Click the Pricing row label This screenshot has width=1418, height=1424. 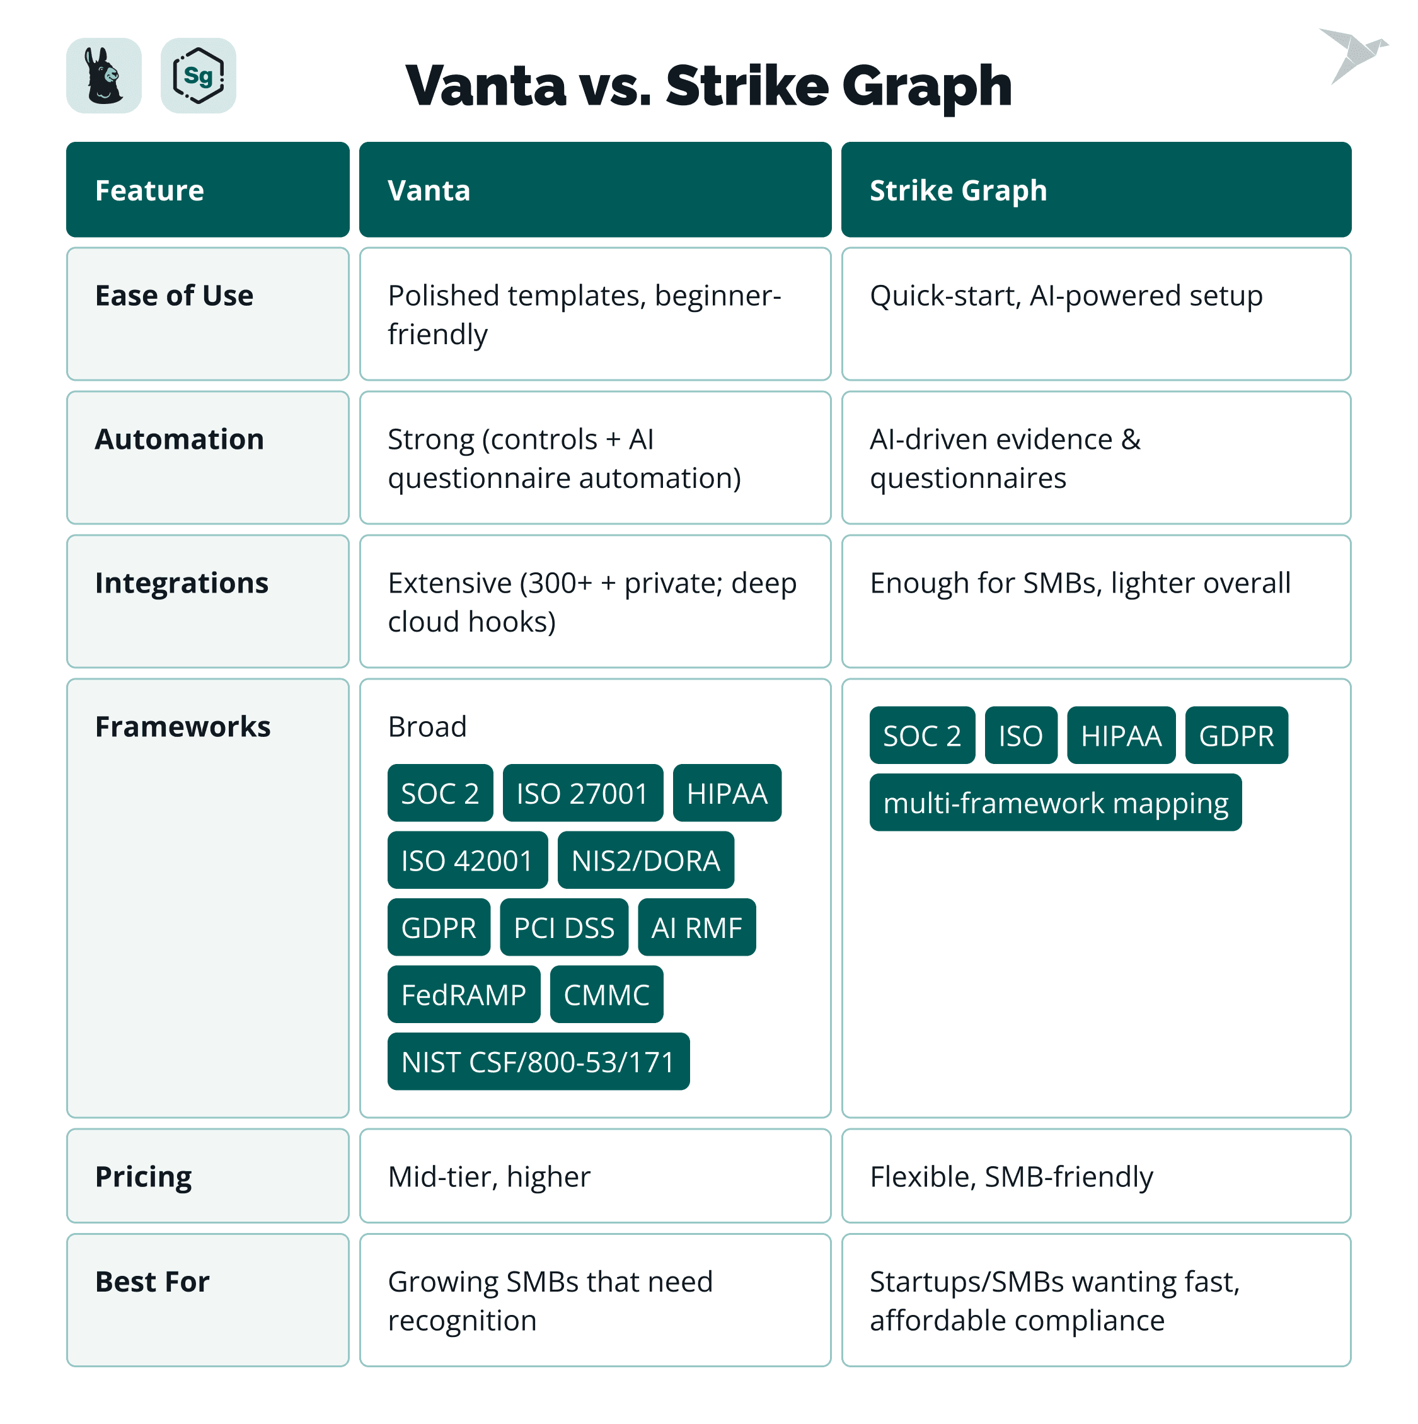click(144, 1176)
